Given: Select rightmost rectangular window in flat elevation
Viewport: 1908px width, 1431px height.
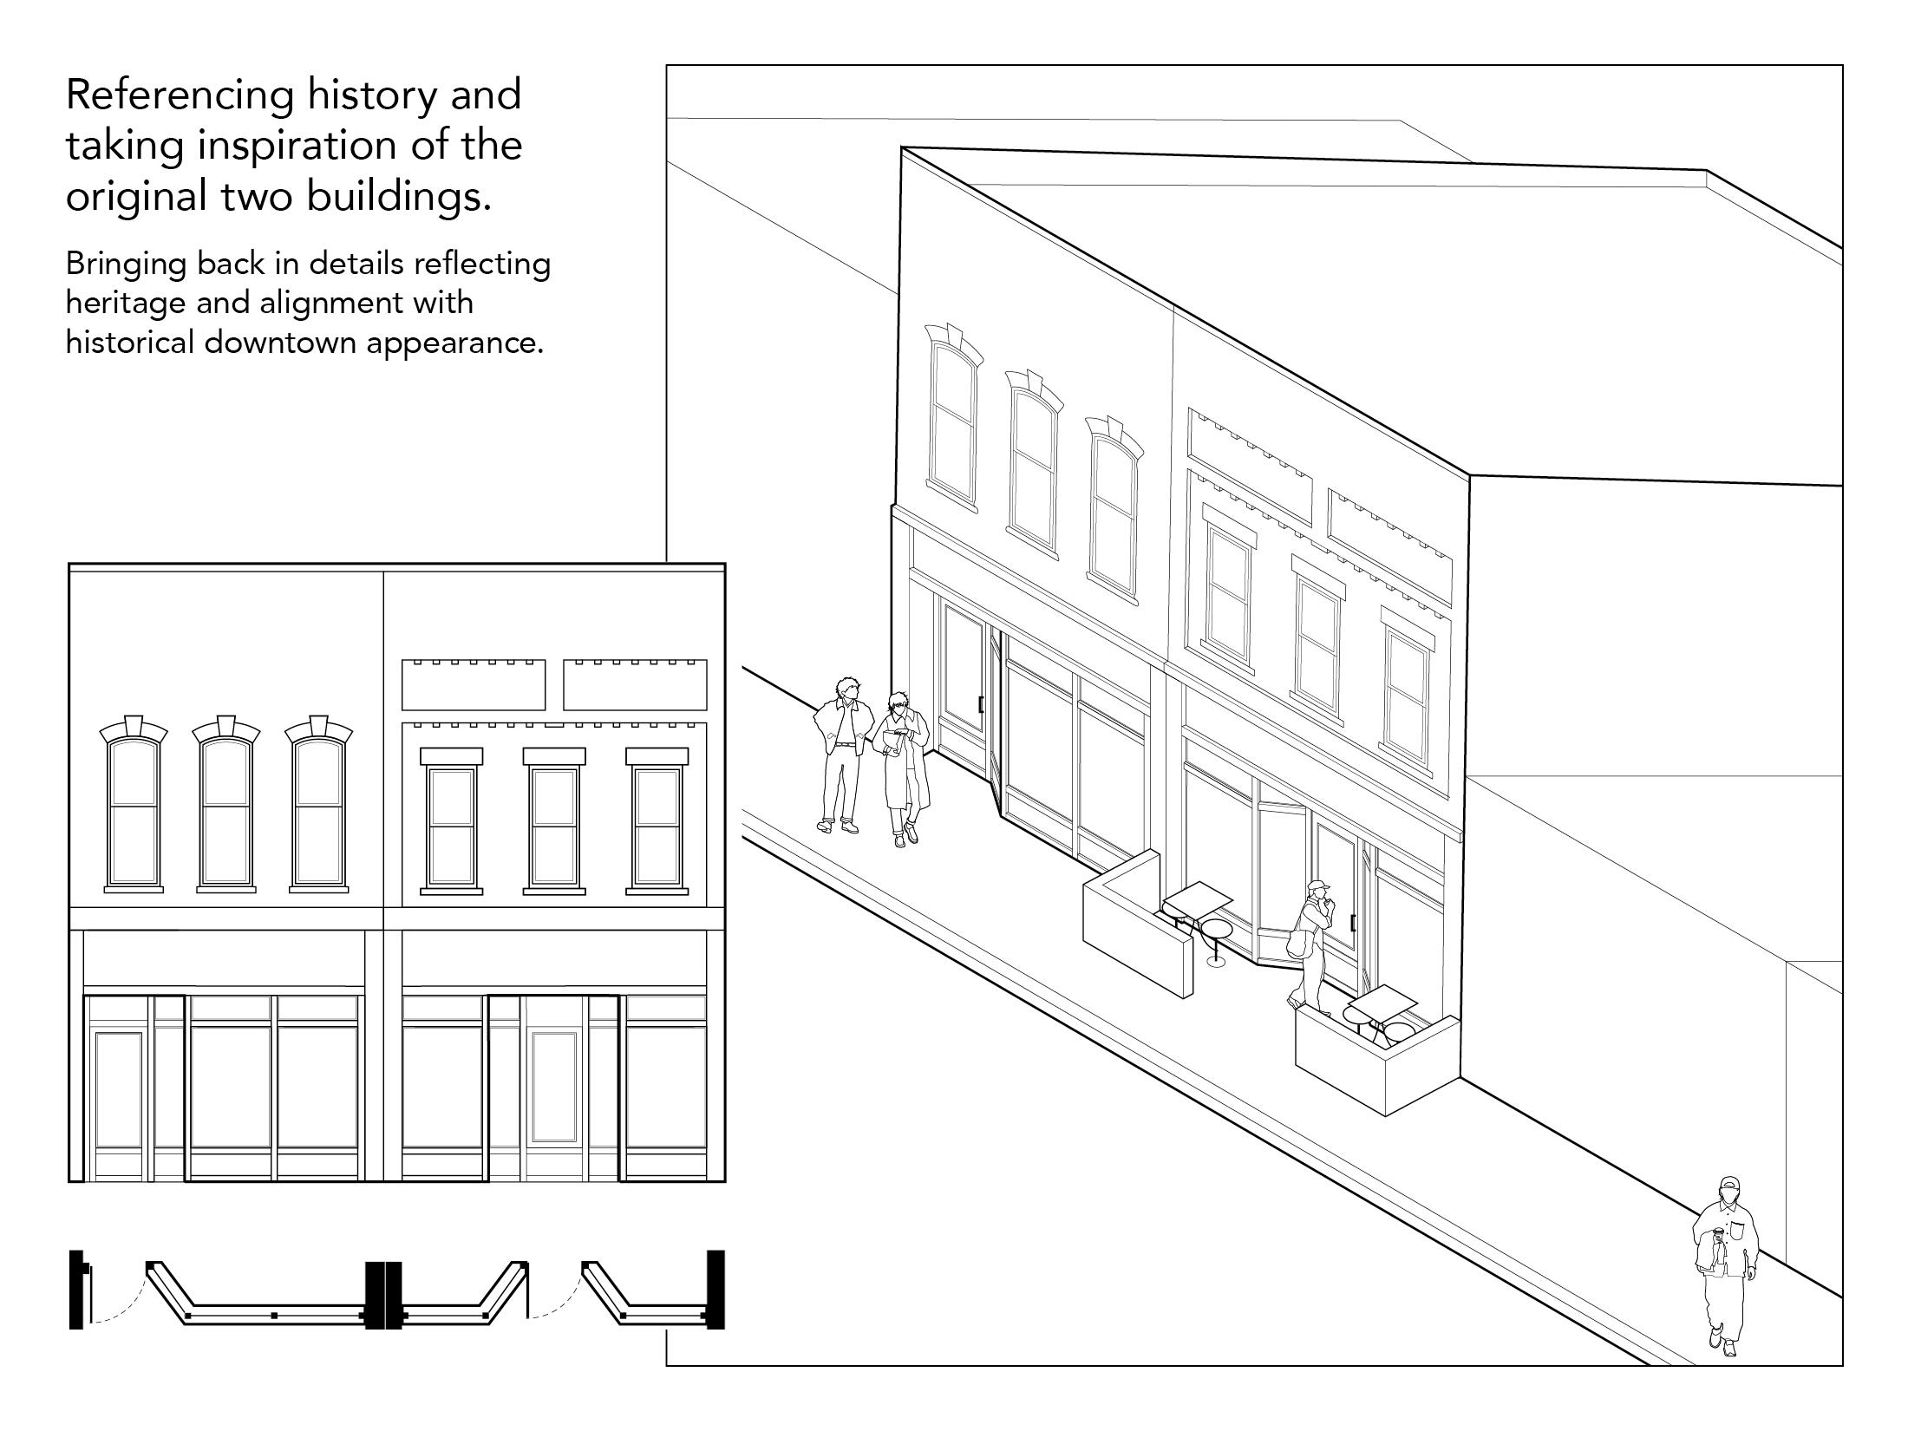Looking at the screenshot, I should point(657,824).
